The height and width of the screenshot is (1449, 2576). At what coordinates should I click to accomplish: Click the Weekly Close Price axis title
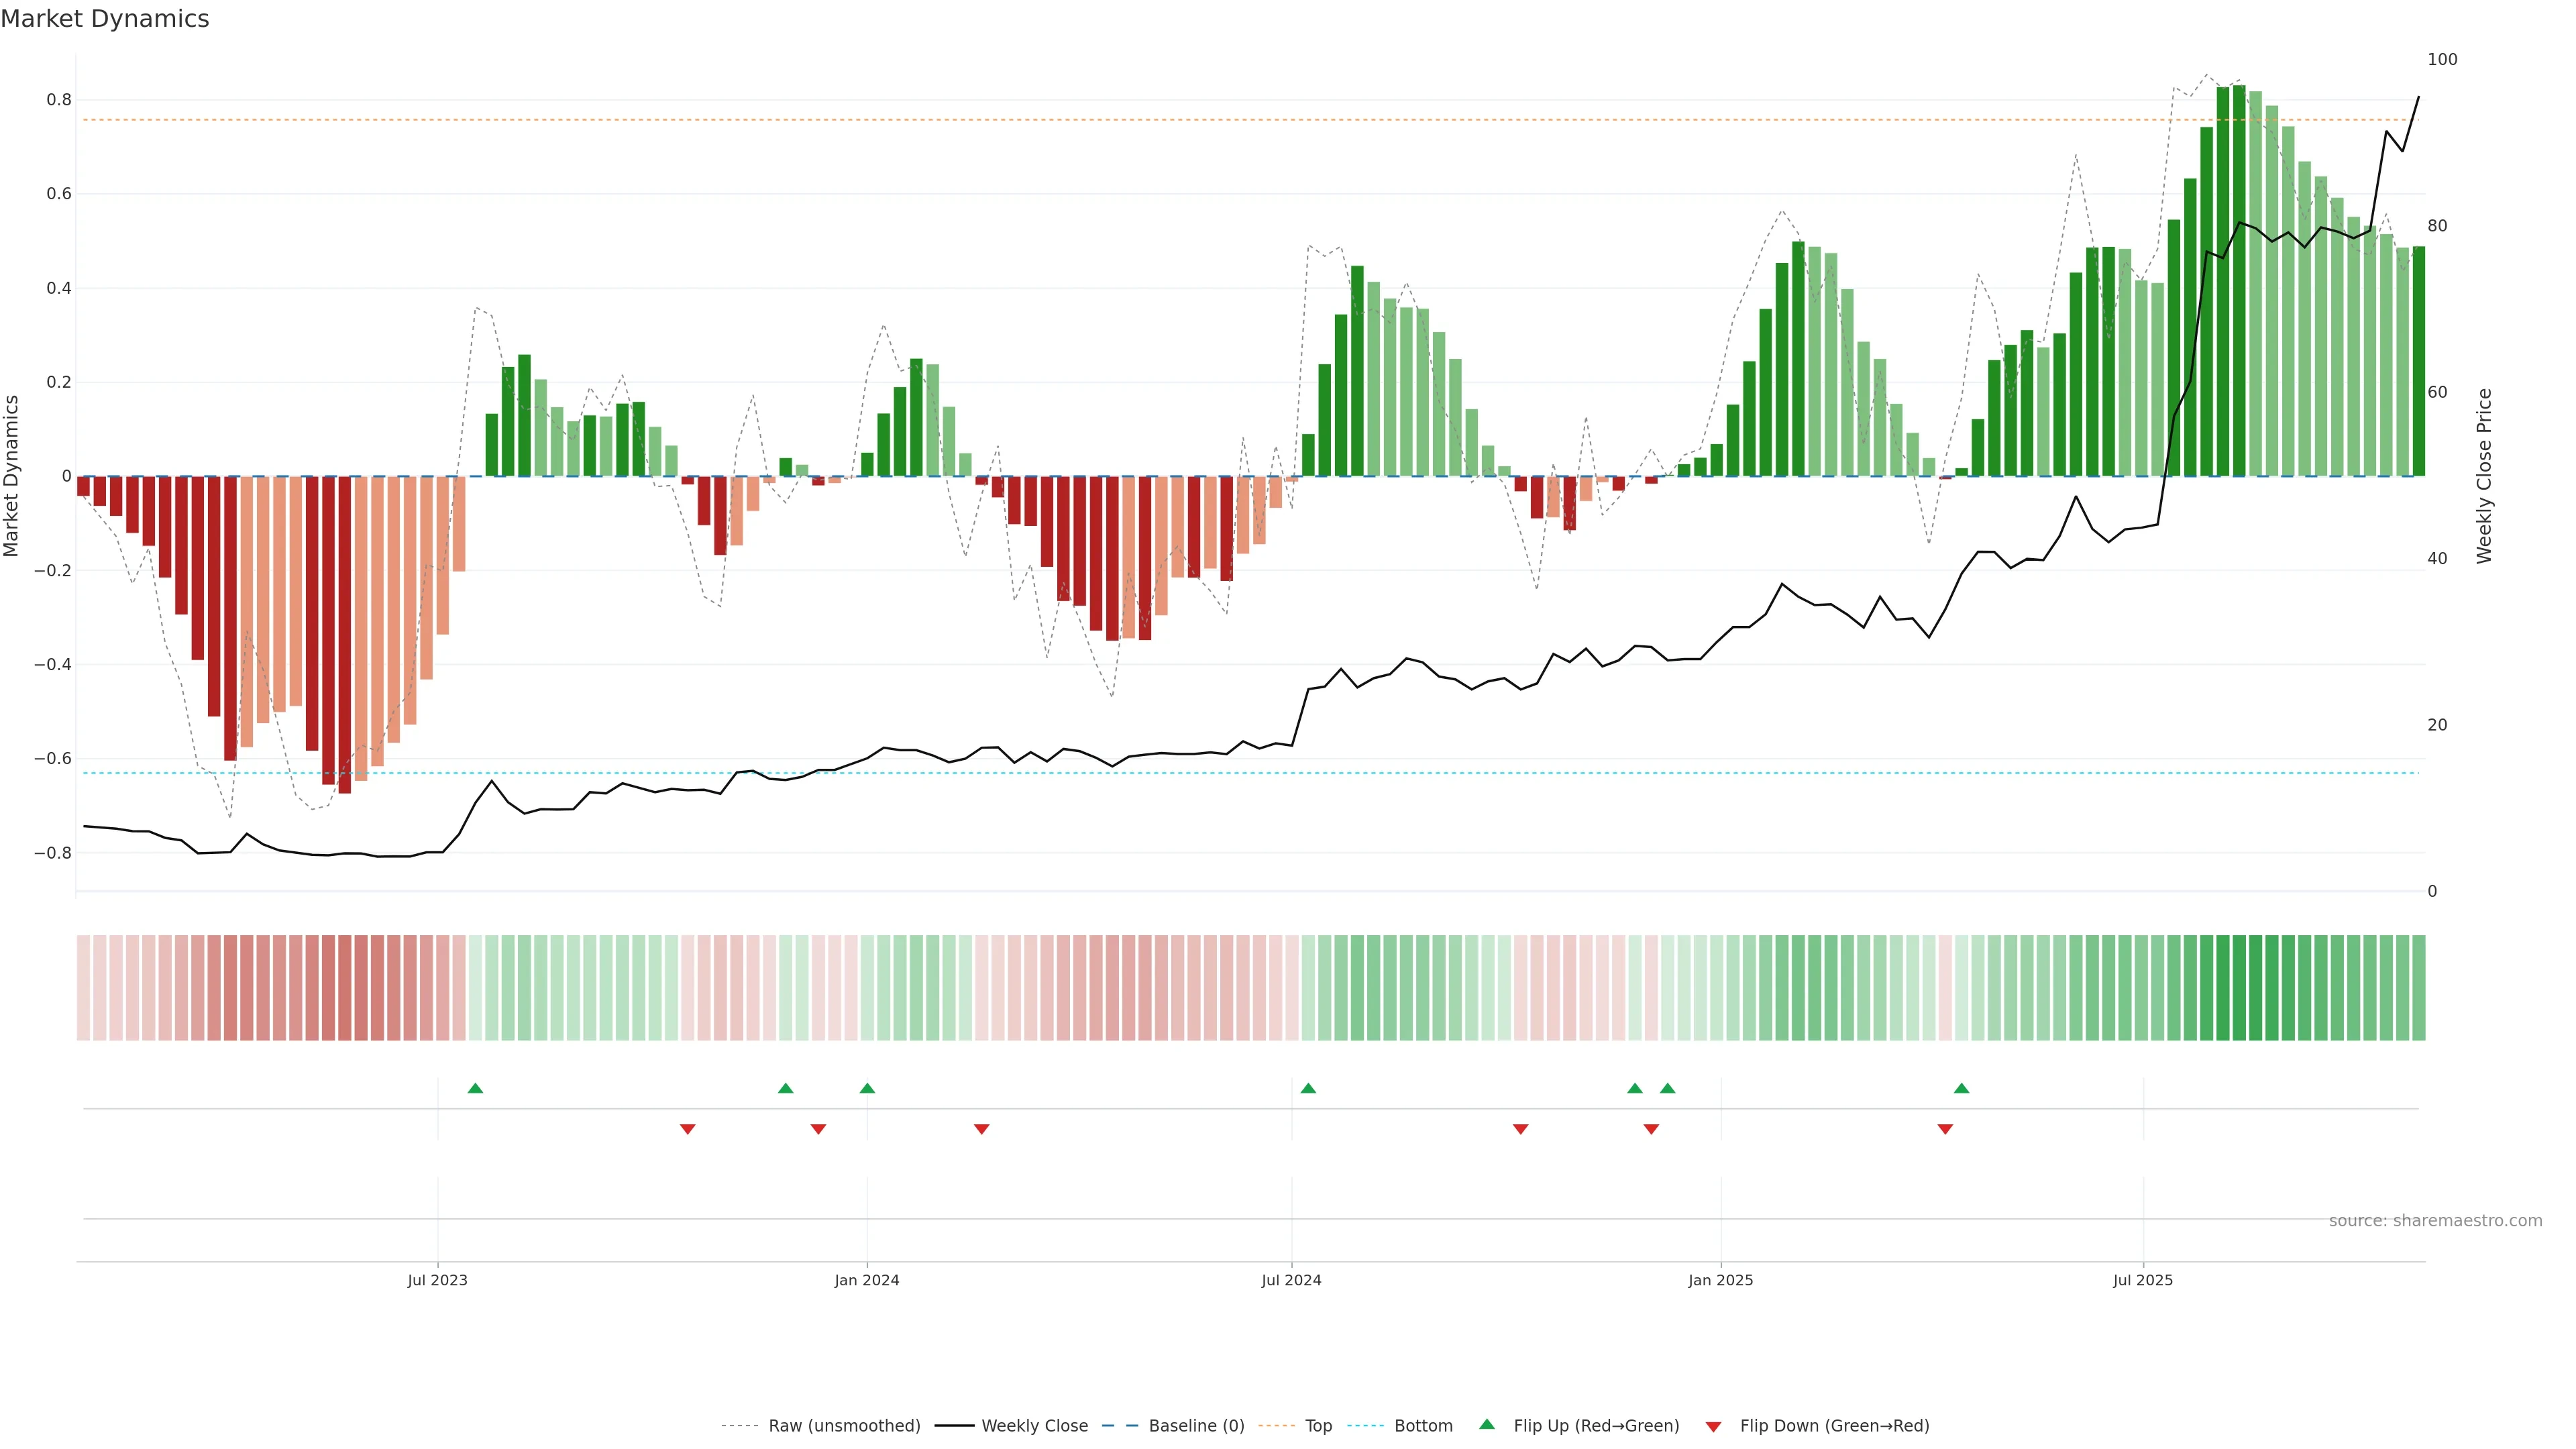point(2484,476)
